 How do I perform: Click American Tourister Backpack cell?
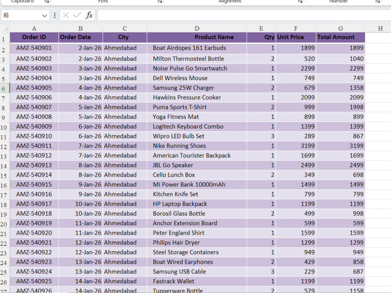tap(197, 155)
